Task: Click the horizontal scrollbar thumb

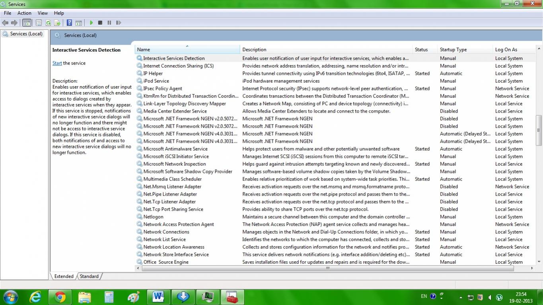Action: pyautogui.click(x=327, y=268)
